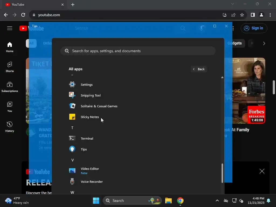Show hidden system tray icons

coord(217,201)
